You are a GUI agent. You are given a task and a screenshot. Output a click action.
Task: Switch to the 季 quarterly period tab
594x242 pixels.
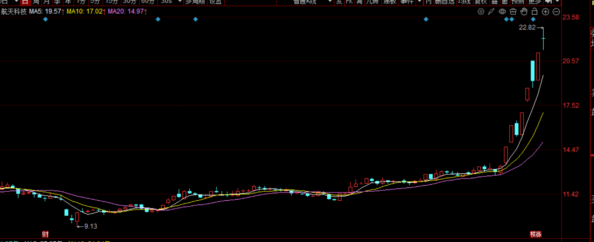pyautogui.click(x=57, y=2)
